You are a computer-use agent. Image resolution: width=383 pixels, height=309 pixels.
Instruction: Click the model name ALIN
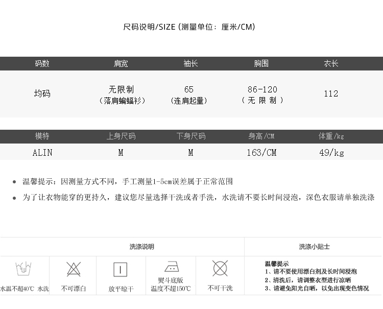tap(42, 153)
